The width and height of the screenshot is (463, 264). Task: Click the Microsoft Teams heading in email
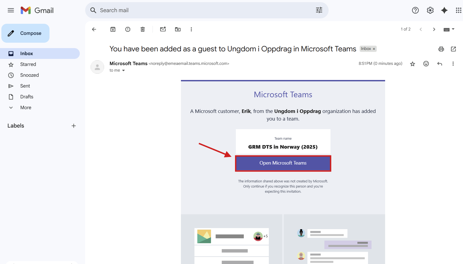point(283,95)
